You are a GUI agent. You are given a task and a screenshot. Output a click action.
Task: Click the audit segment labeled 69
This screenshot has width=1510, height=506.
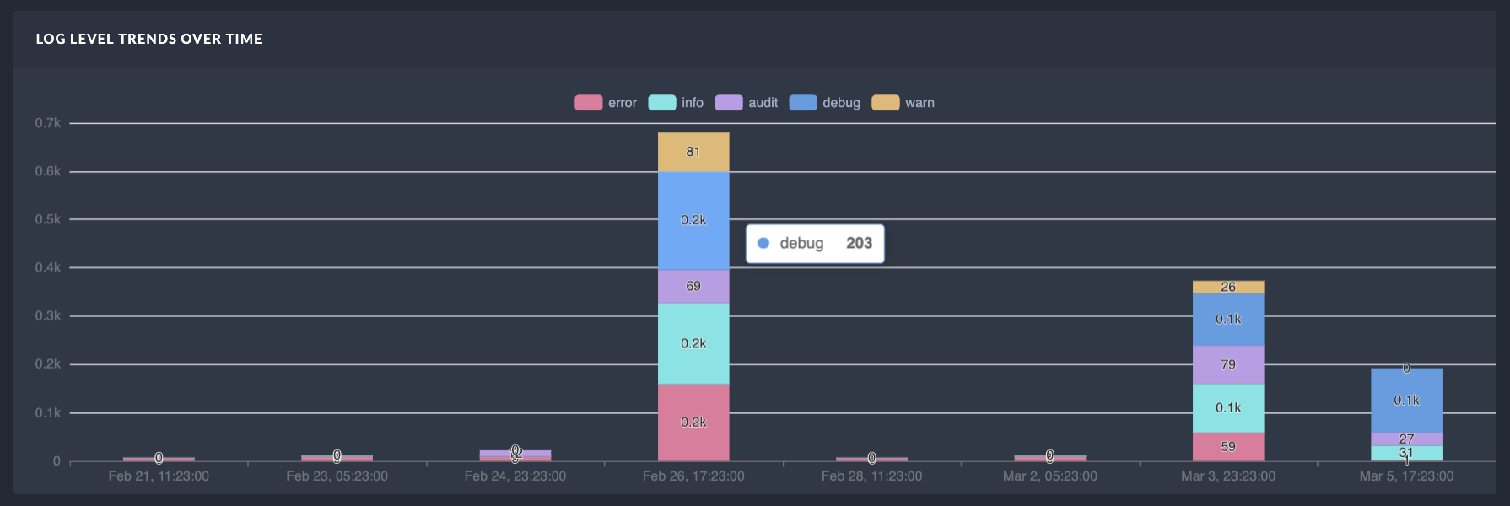[x=693, y=287]
